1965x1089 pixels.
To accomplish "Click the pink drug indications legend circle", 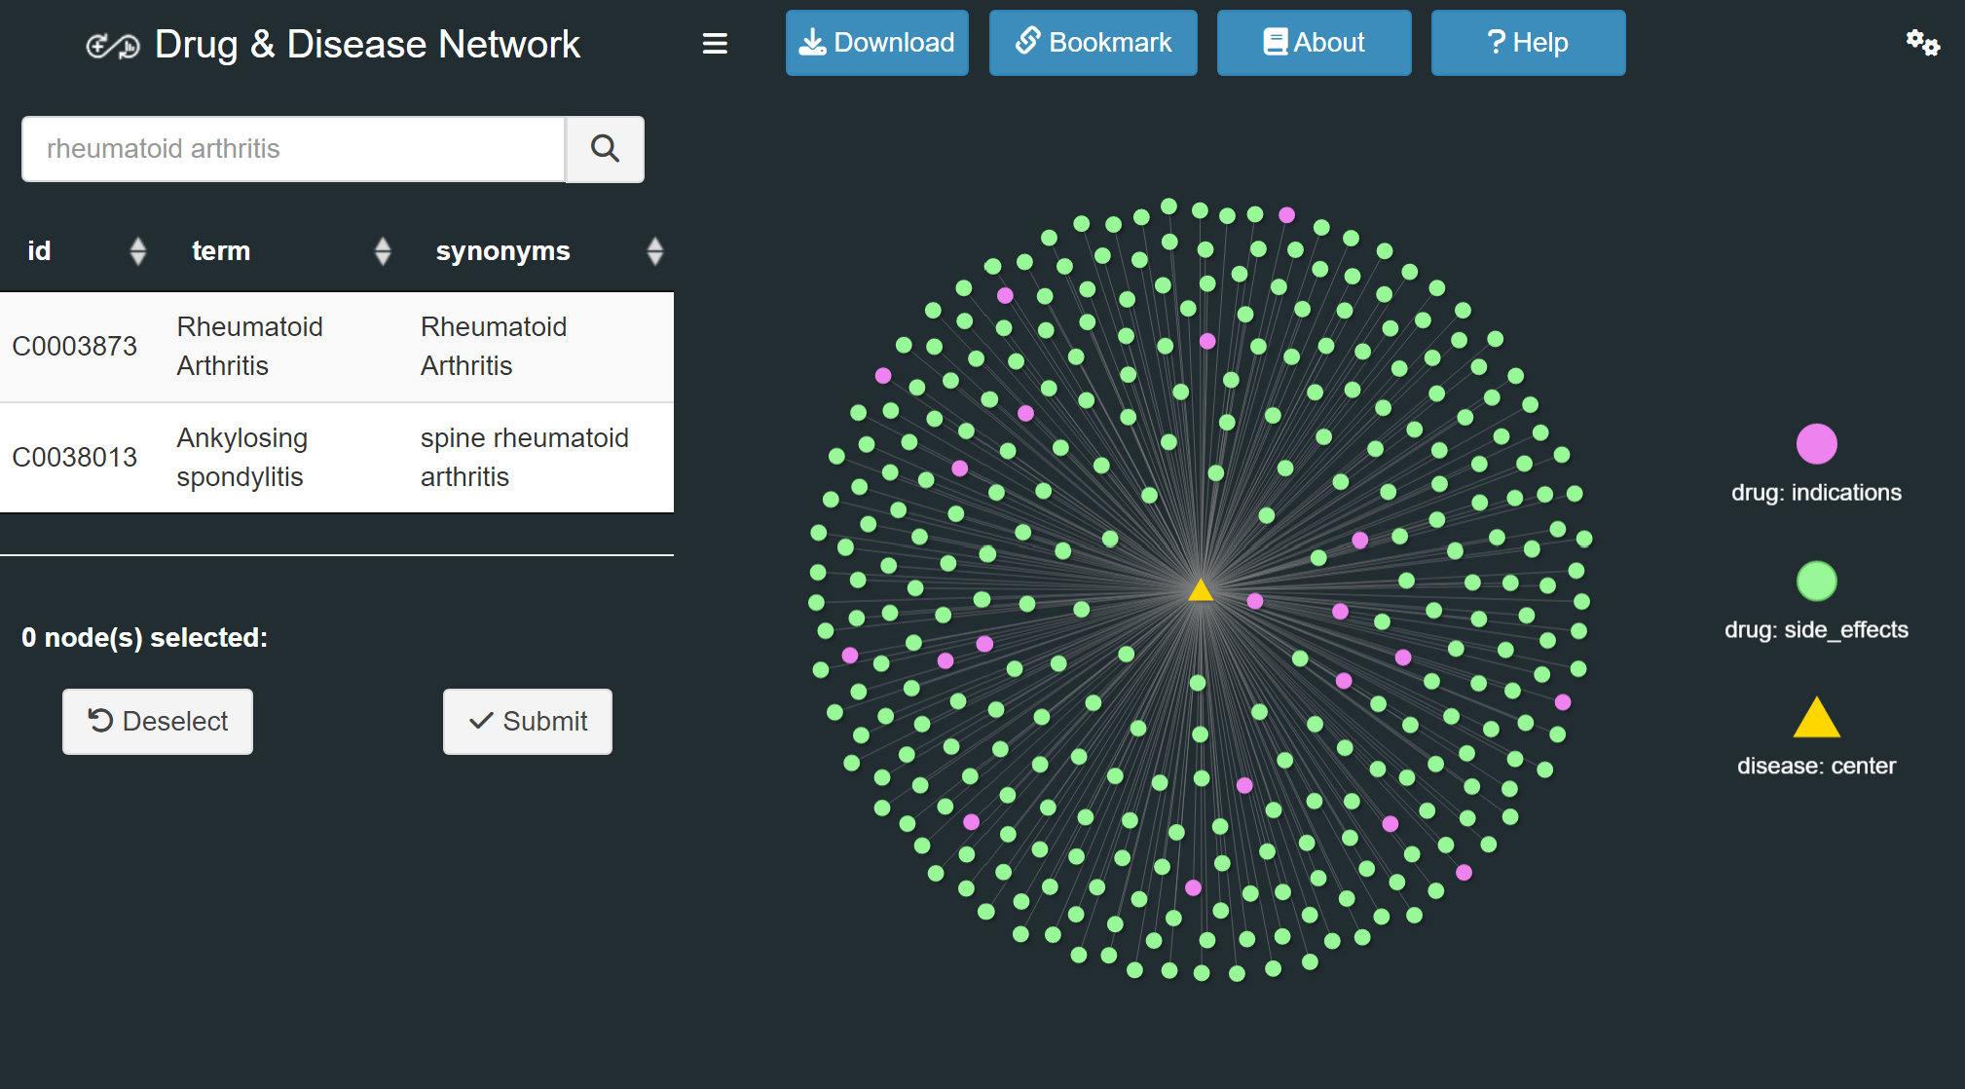I will click(1816, 444).
